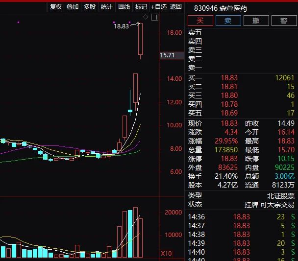This screenshot has width=298, height=261.
Task: Click the 买二 price 18.81
Action: click(229, 87)
